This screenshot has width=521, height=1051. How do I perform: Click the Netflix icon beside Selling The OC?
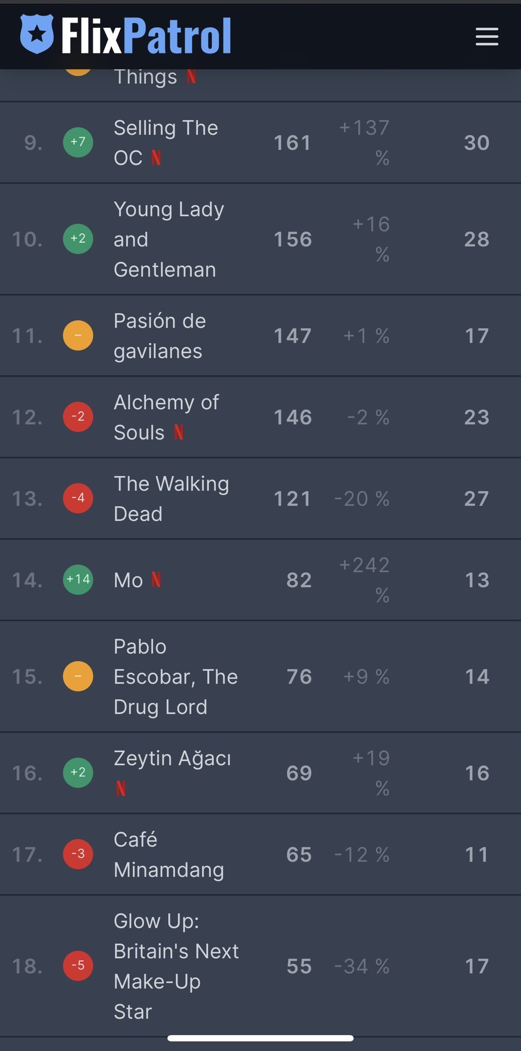[x=156, y=158]
